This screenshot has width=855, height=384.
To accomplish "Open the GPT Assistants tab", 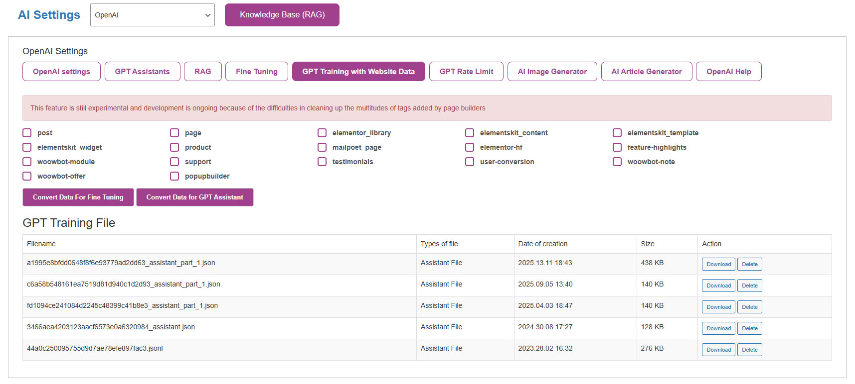I will 142,72.
